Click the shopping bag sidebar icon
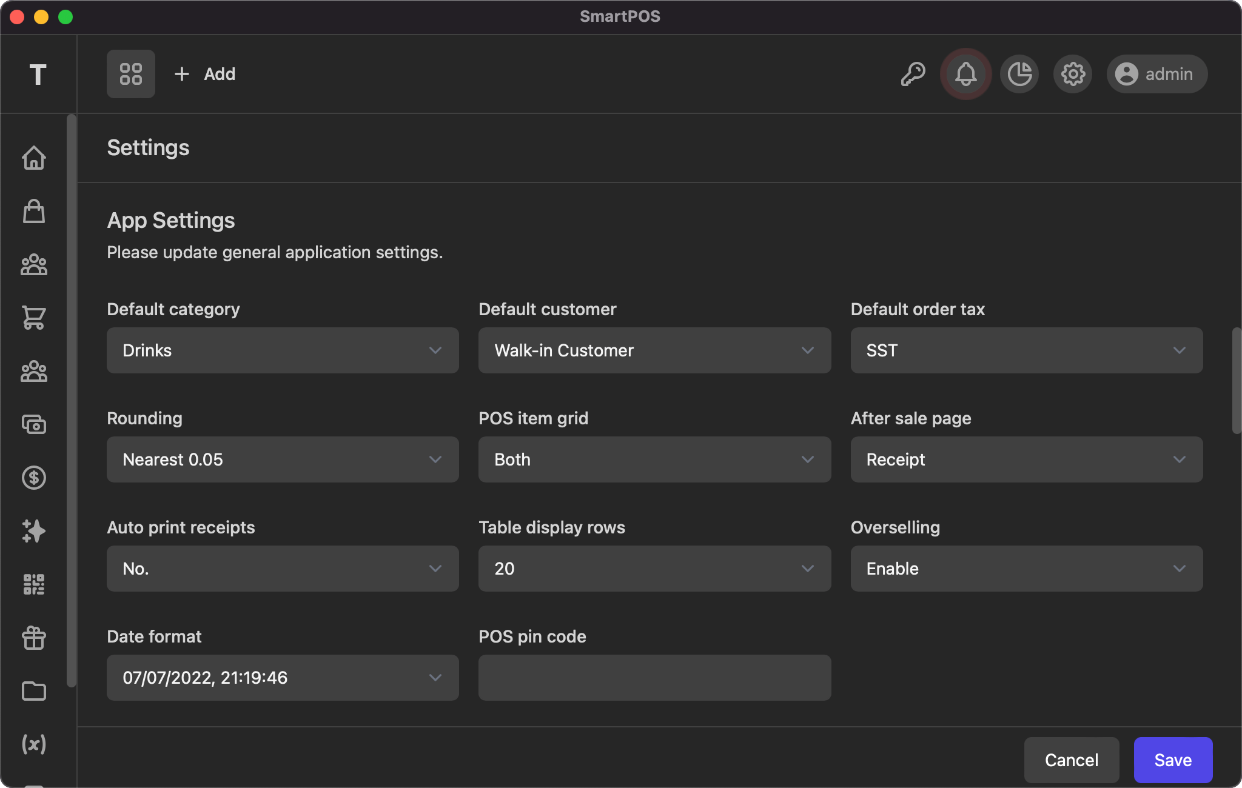The width and height of the screenshot is (1242, 788). tap(34, 212)
